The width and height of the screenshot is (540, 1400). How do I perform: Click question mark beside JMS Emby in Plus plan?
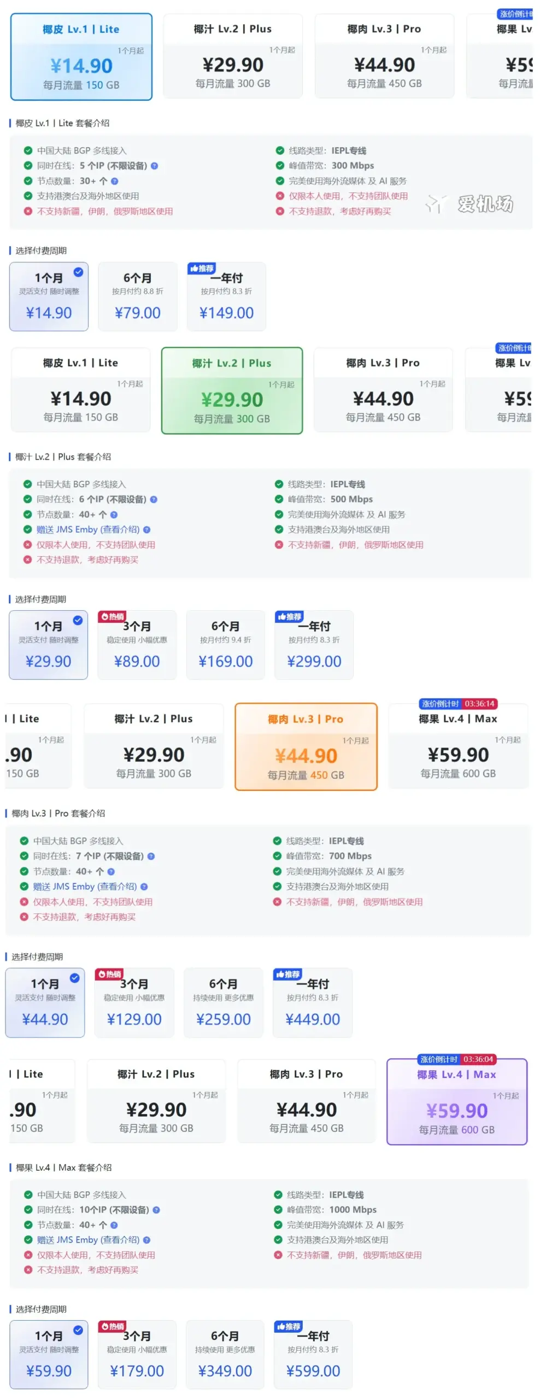pos(146,530)
